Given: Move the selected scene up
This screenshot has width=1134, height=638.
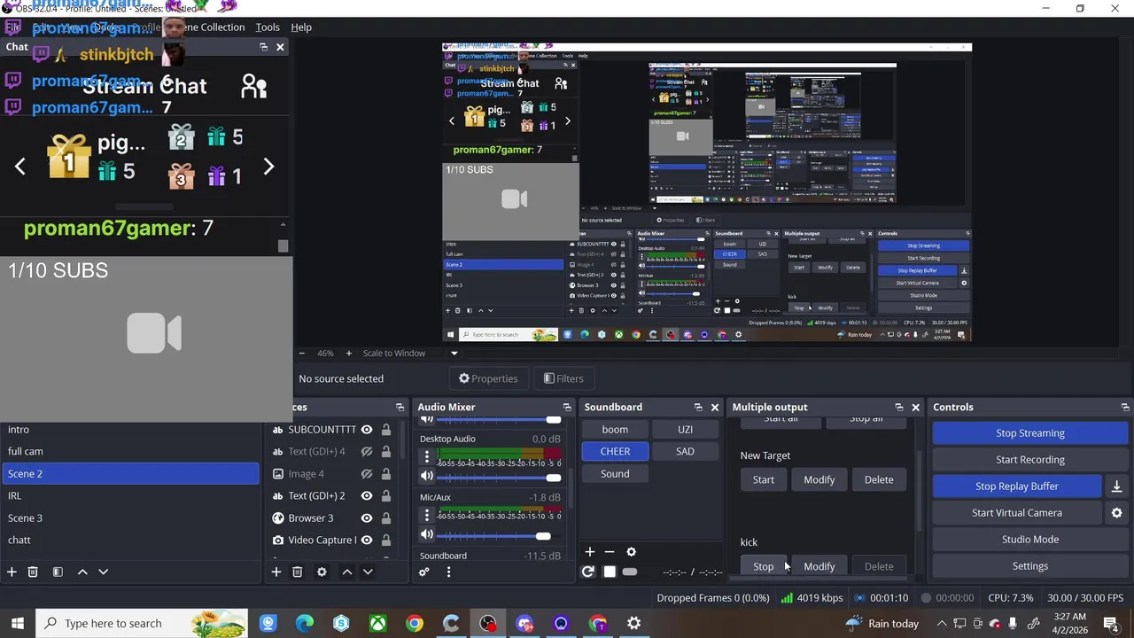Looking at the screenshot, I should [x=82, y=572].
